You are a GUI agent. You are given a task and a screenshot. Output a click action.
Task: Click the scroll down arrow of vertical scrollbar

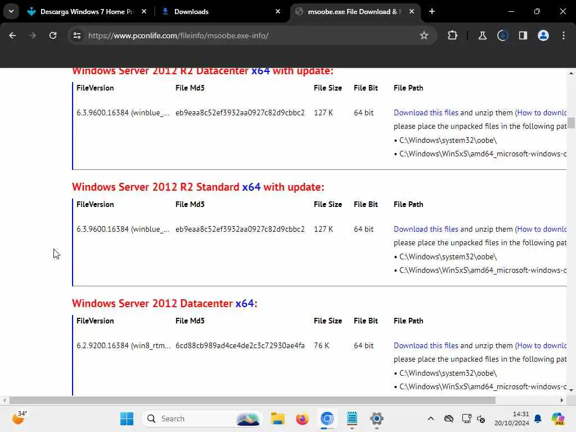[x=571, y=390]
